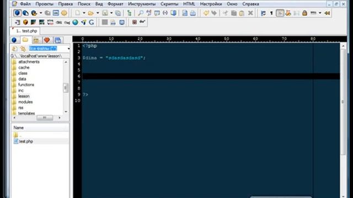
Task: Select the functions folder in tree
Action: click(x=26, y=85)
